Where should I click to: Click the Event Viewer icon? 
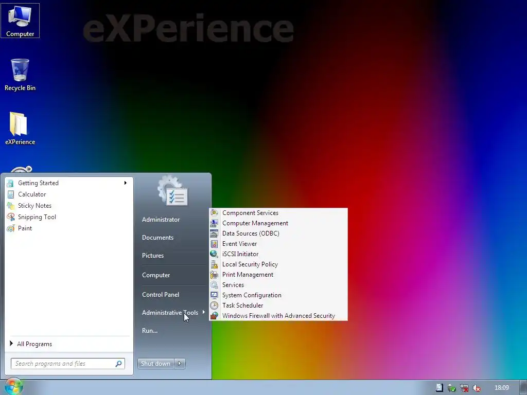tap(214, 244)
